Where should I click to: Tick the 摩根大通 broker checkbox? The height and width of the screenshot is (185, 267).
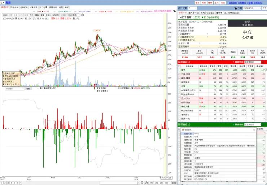179,106
